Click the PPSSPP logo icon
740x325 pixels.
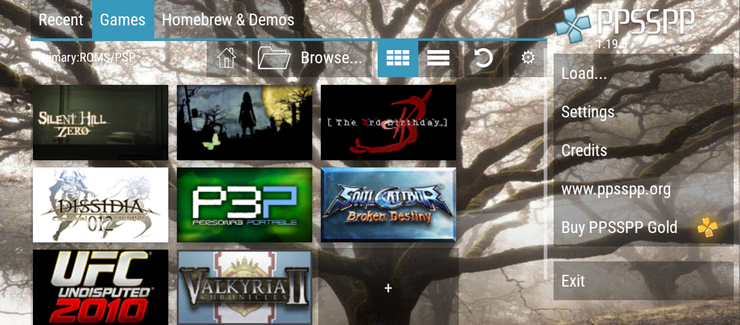click(x=573, y=24)
